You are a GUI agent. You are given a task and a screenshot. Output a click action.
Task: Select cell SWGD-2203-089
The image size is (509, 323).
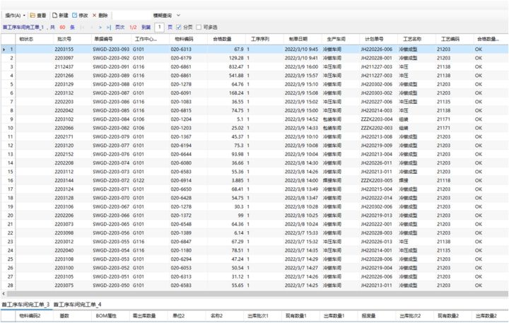(111, 76)
